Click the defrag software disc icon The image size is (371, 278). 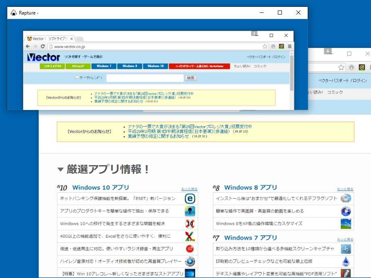(346, 199)
